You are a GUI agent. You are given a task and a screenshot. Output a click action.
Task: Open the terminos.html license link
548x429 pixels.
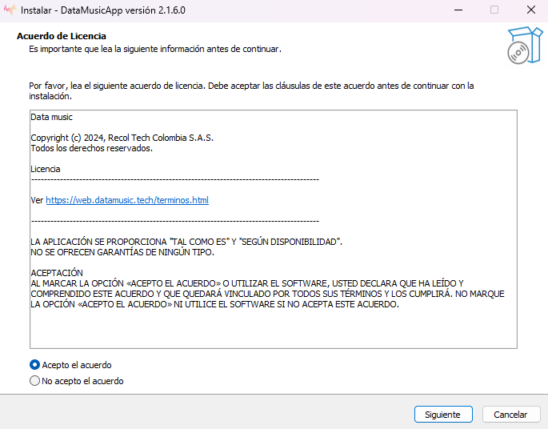point(127,200)
